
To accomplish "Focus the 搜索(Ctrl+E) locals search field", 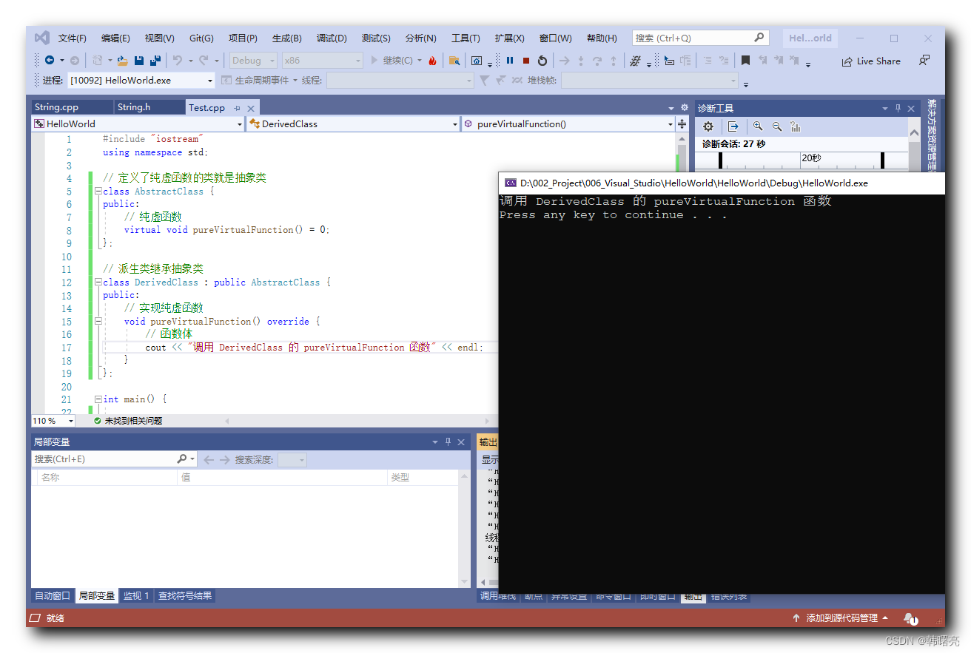I will 104,459.
